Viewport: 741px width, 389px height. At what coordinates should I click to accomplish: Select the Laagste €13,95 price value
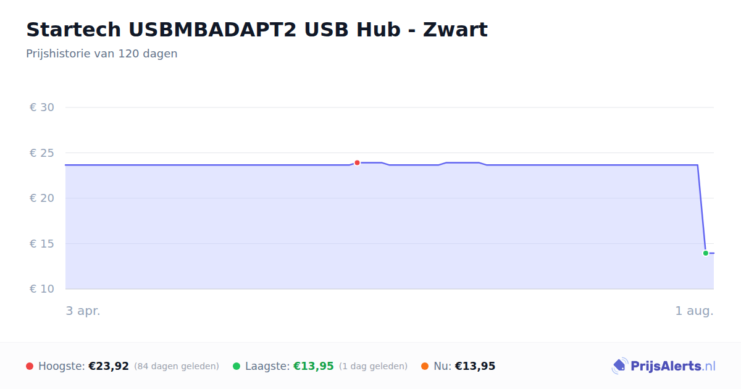coord(314,366)
